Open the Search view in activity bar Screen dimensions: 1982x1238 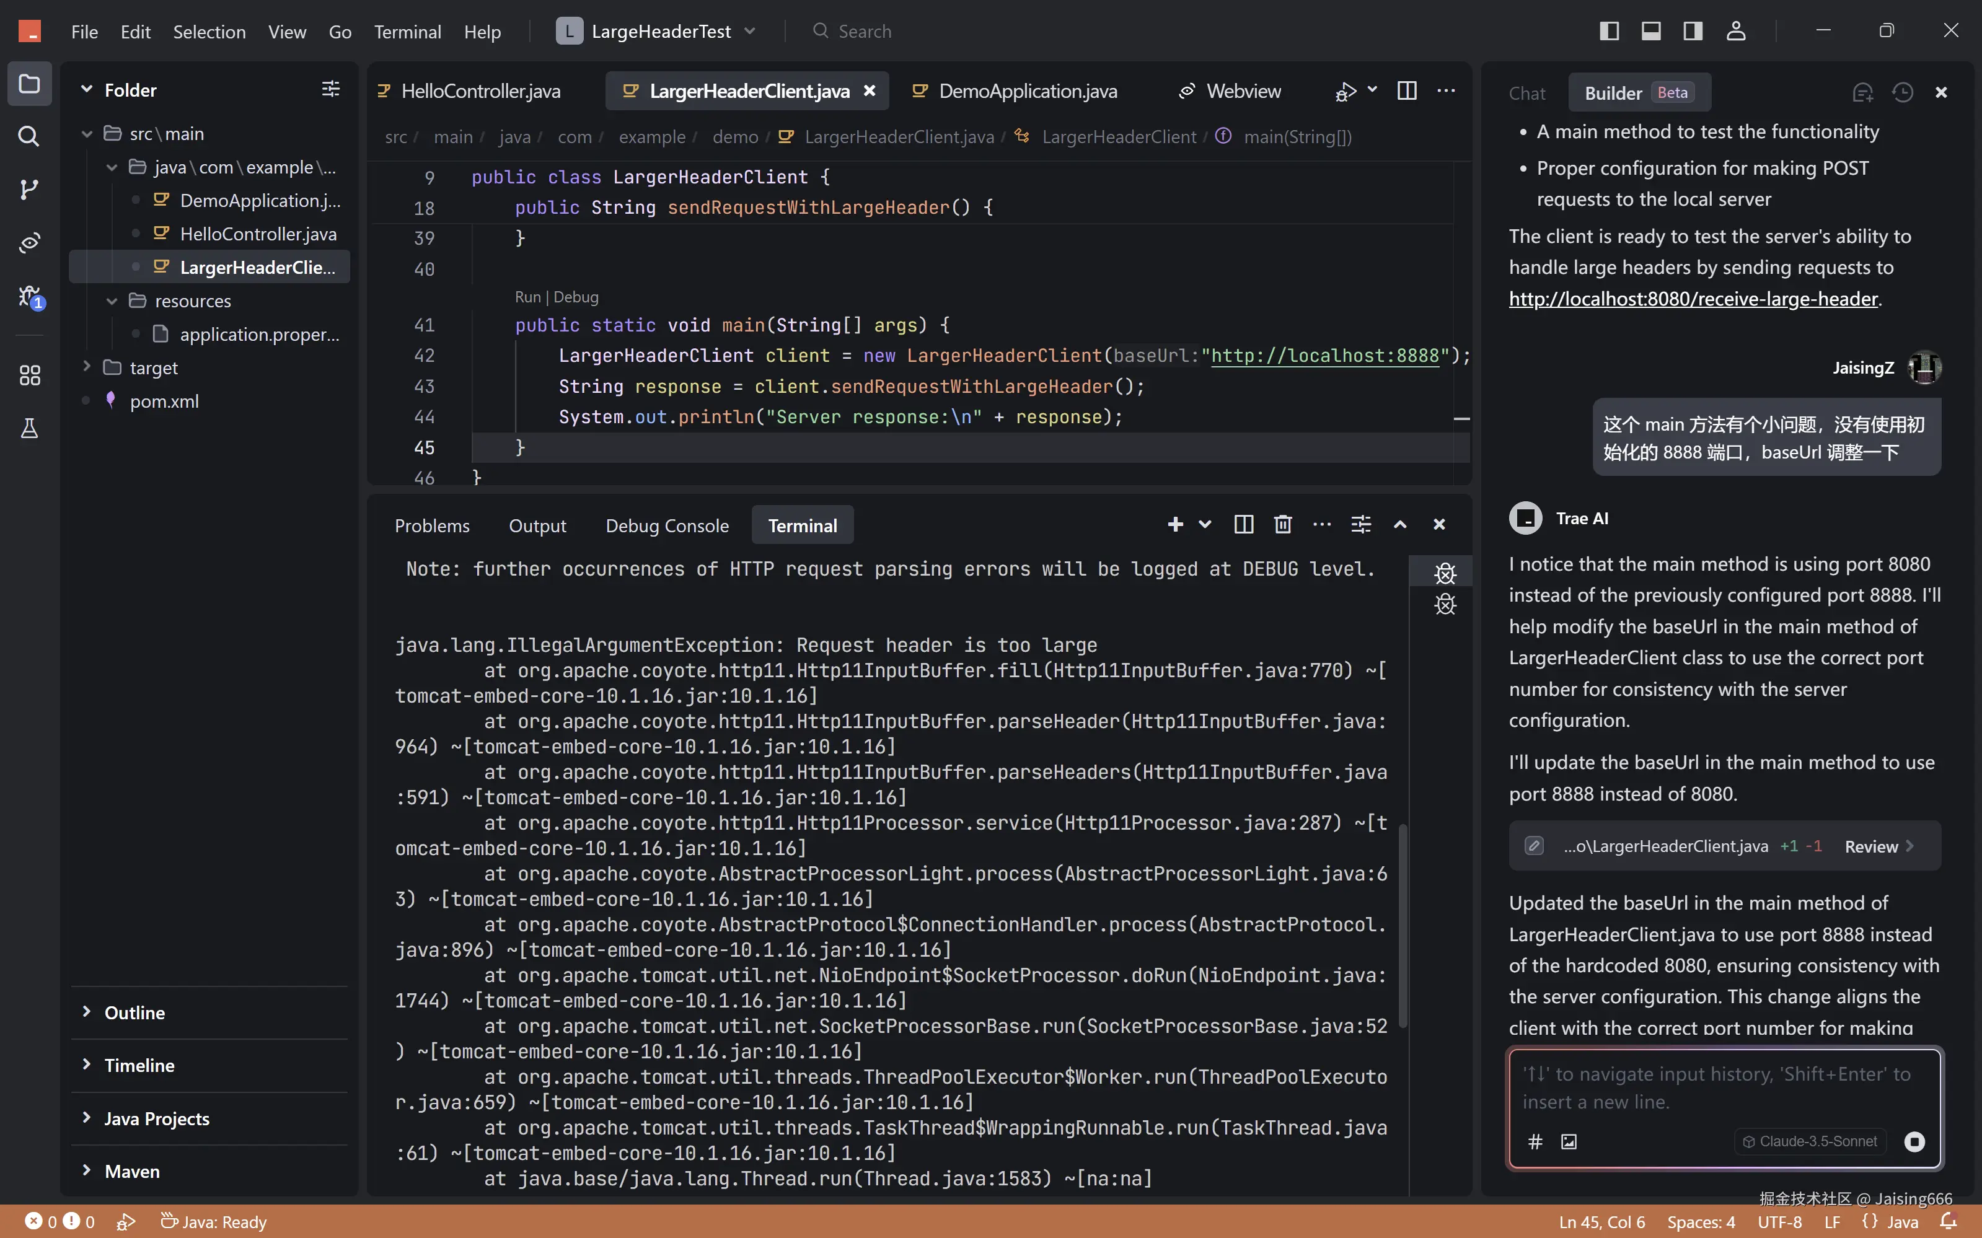[x=29, y=136]
